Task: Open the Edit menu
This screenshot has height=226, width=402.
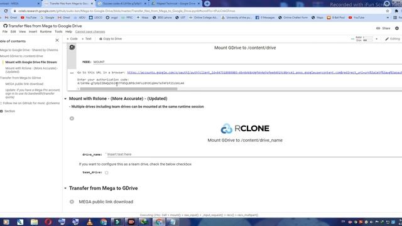Action: point(13,31)
